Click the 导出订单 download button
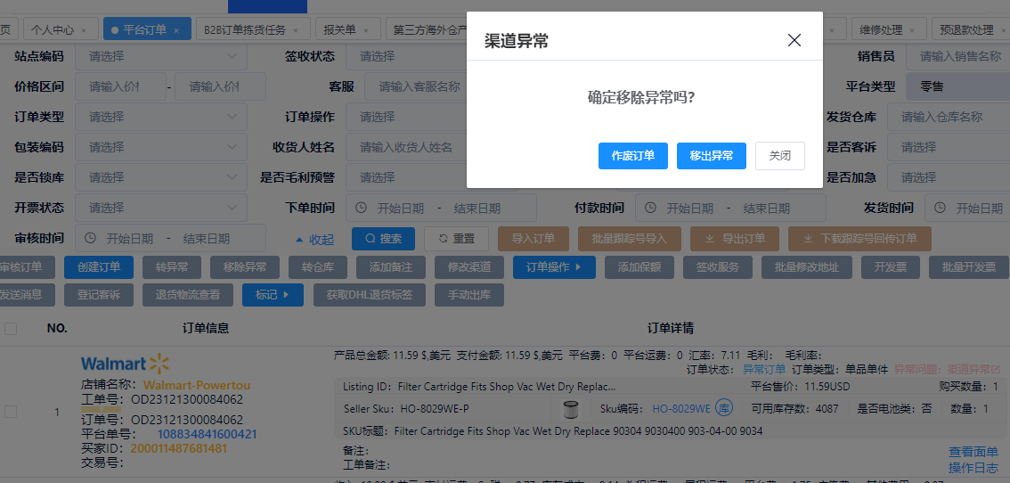The image size is (1010, 483). click(735, 239)
